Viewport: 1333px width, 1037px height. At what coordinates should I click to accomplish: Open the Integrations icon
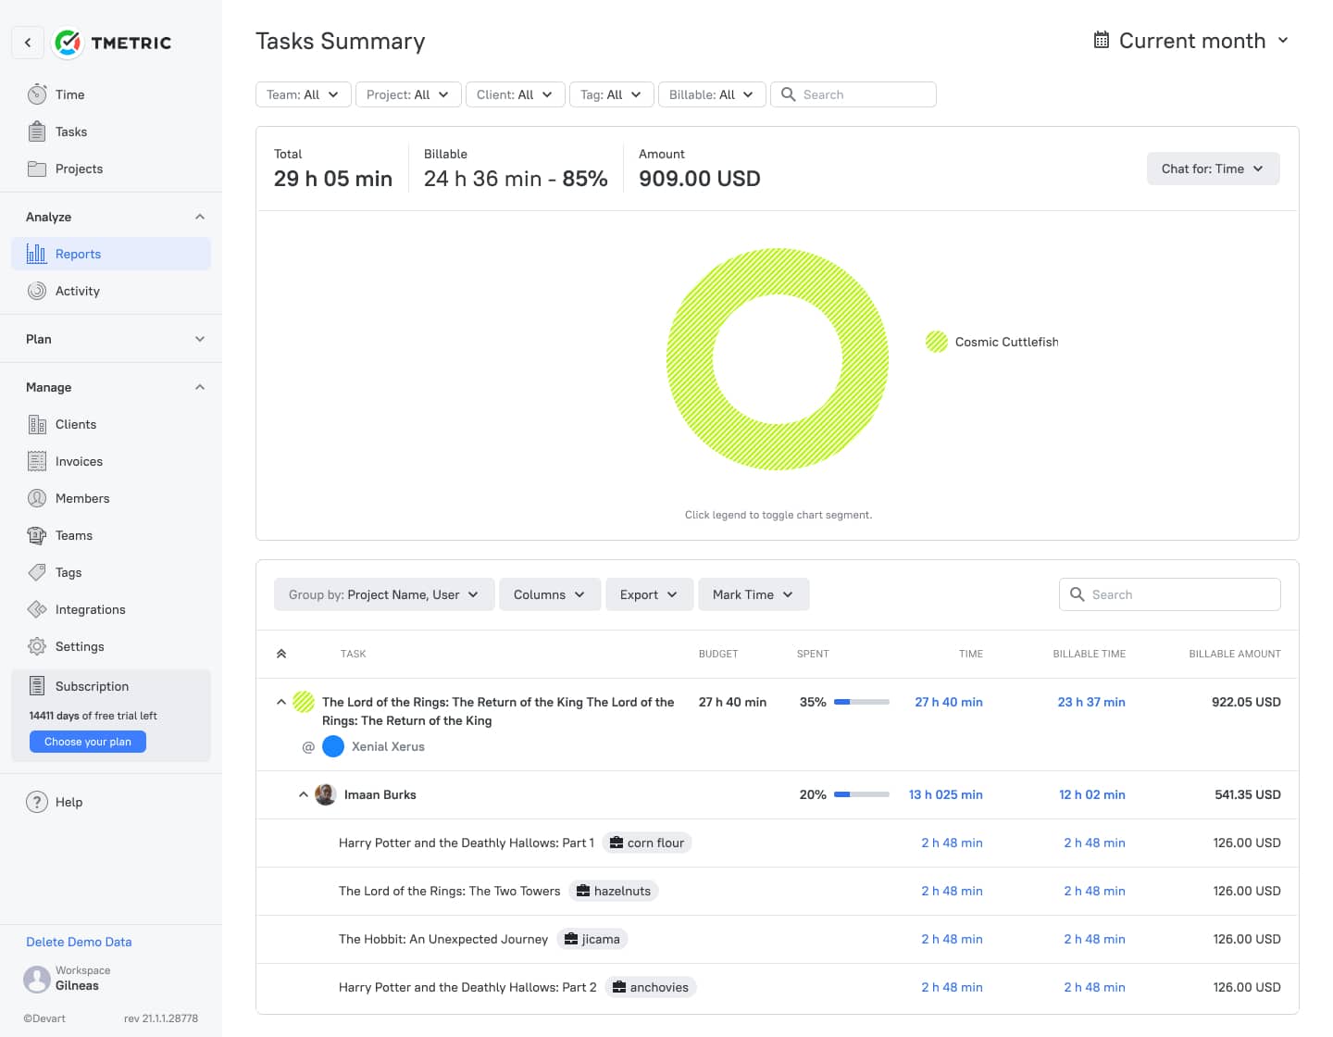pyautogui.click(x=37, y=609)
